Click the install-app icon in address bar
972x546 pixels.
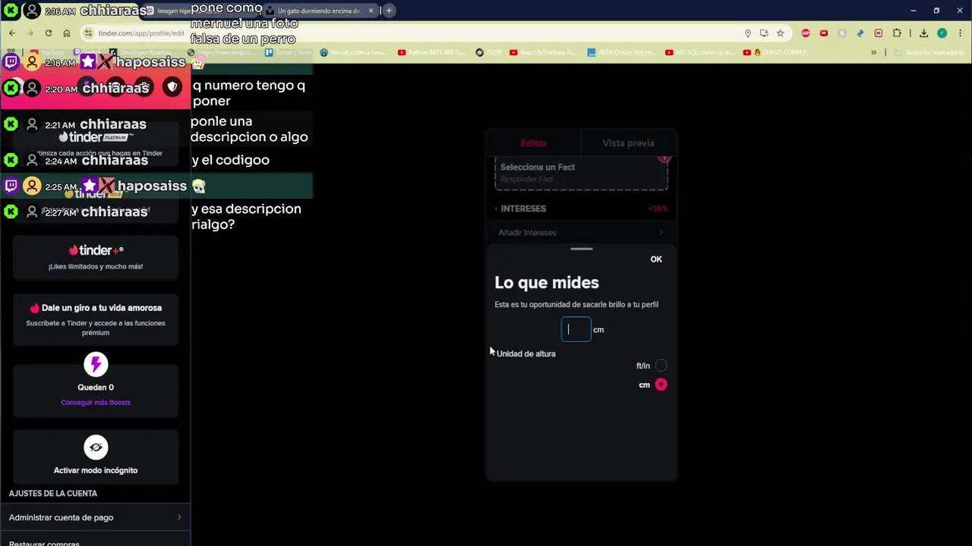pyautogui.click(x=764, y=33)
